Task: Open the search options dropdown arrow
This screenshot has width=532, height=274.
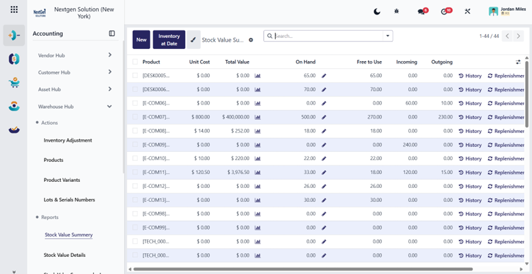Action: pyautogui.click(x=387, y=36)
